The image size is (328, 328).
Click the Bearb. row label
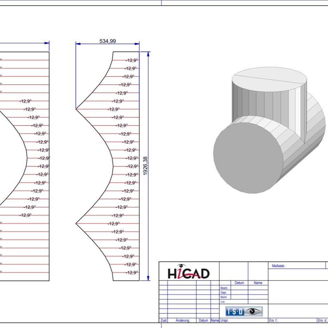224,288
